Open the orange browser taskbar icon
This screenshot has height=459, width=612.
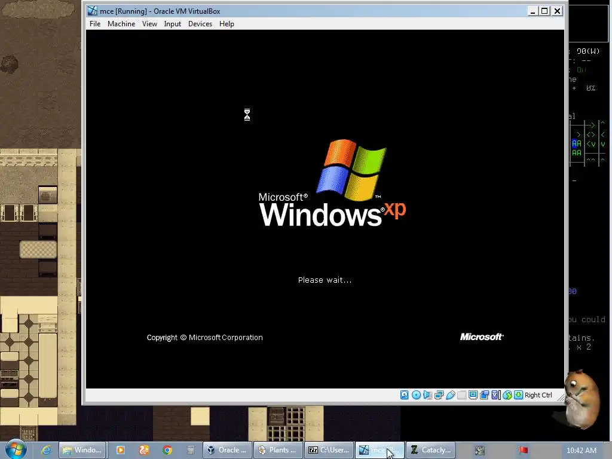[144, 450]
